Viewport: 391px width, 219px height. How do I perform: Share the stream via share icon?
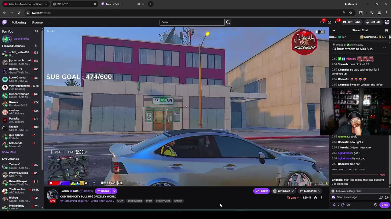coord(316,198)
